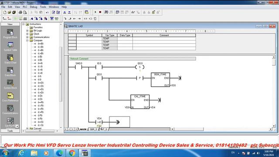Open the System Block view
This screenshot has height=157, width=279.
click(10, 84)
